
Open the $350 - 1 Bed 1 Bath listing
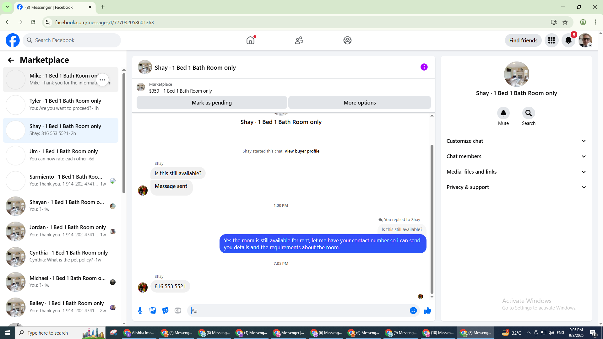pos(180,91)
